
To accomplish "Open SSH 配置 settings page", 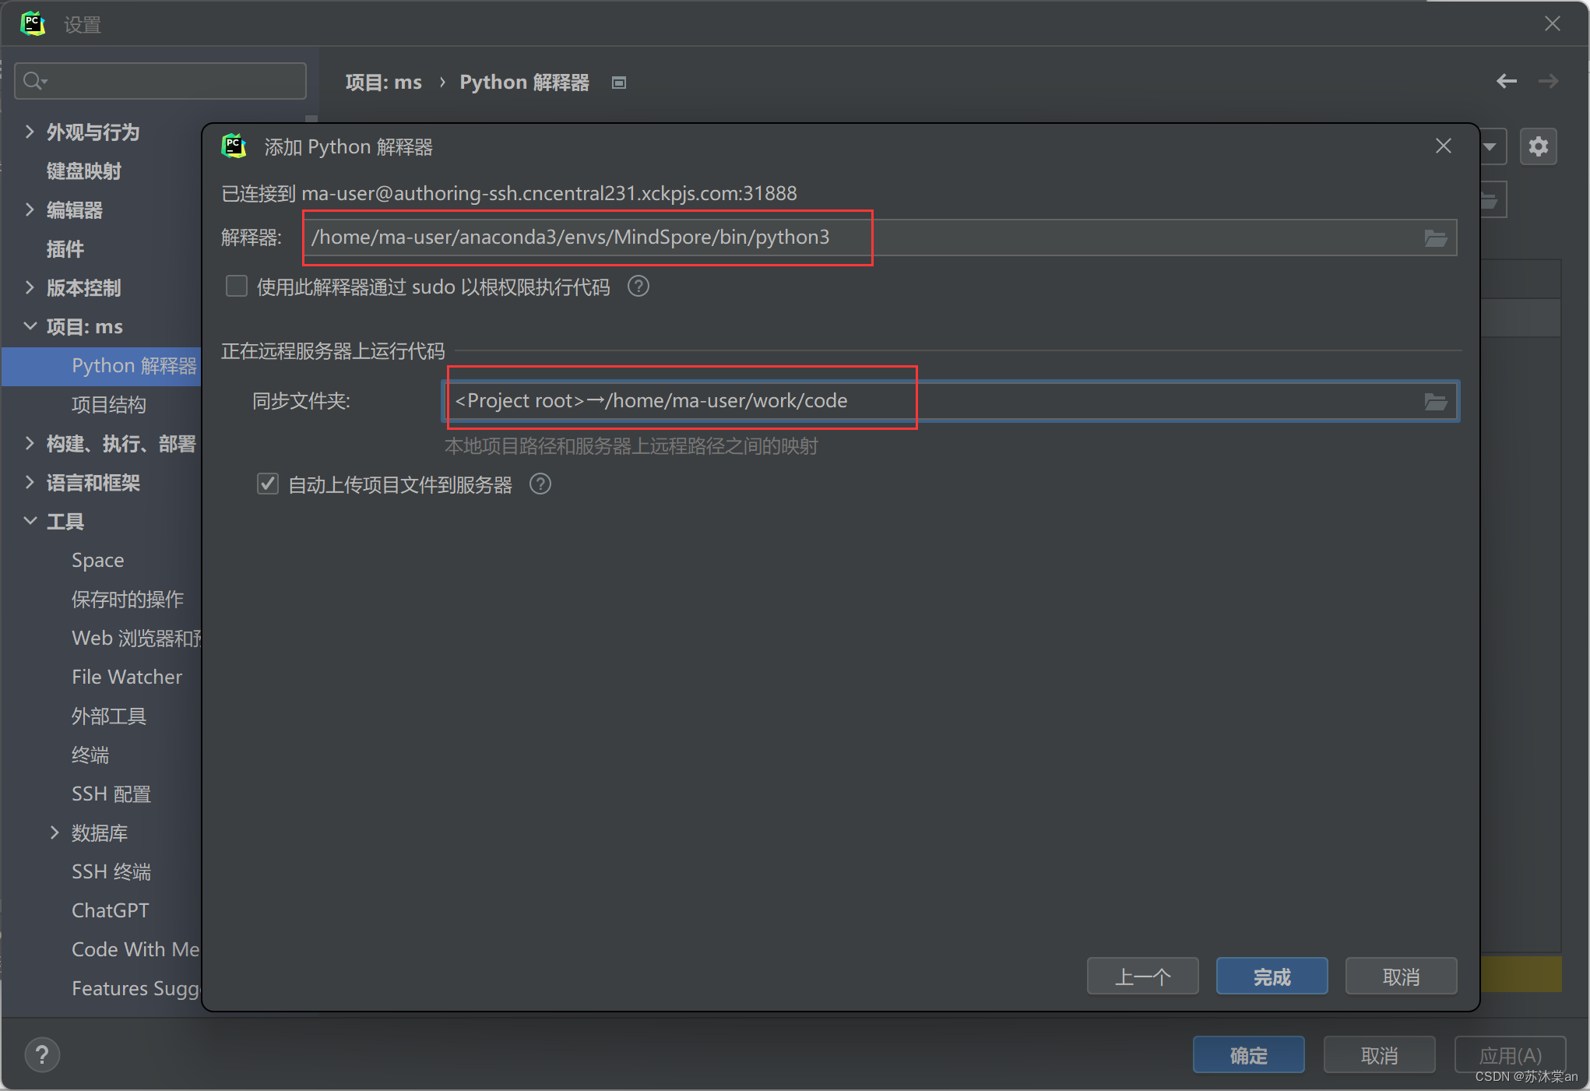I will tap(111, 794).
